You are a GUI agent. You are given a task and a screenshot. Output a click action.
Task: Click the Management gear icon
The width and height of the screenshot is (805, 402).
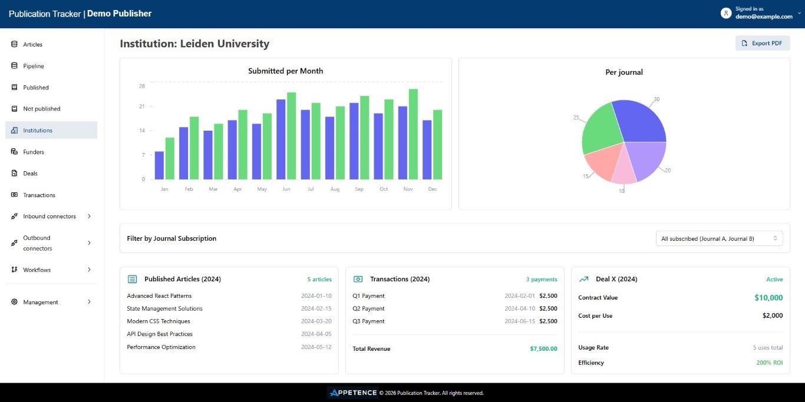(x=14, y=302)
